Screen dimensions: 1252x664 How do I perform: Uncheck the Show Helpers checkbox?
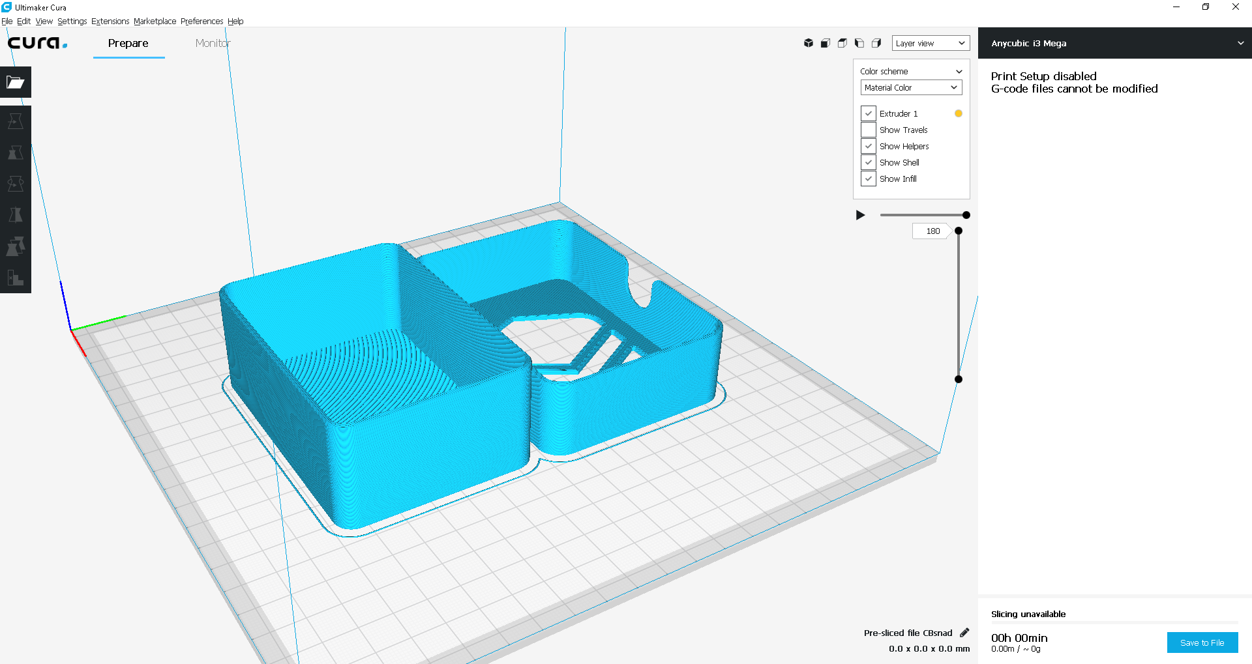click(x=869, y=146)
